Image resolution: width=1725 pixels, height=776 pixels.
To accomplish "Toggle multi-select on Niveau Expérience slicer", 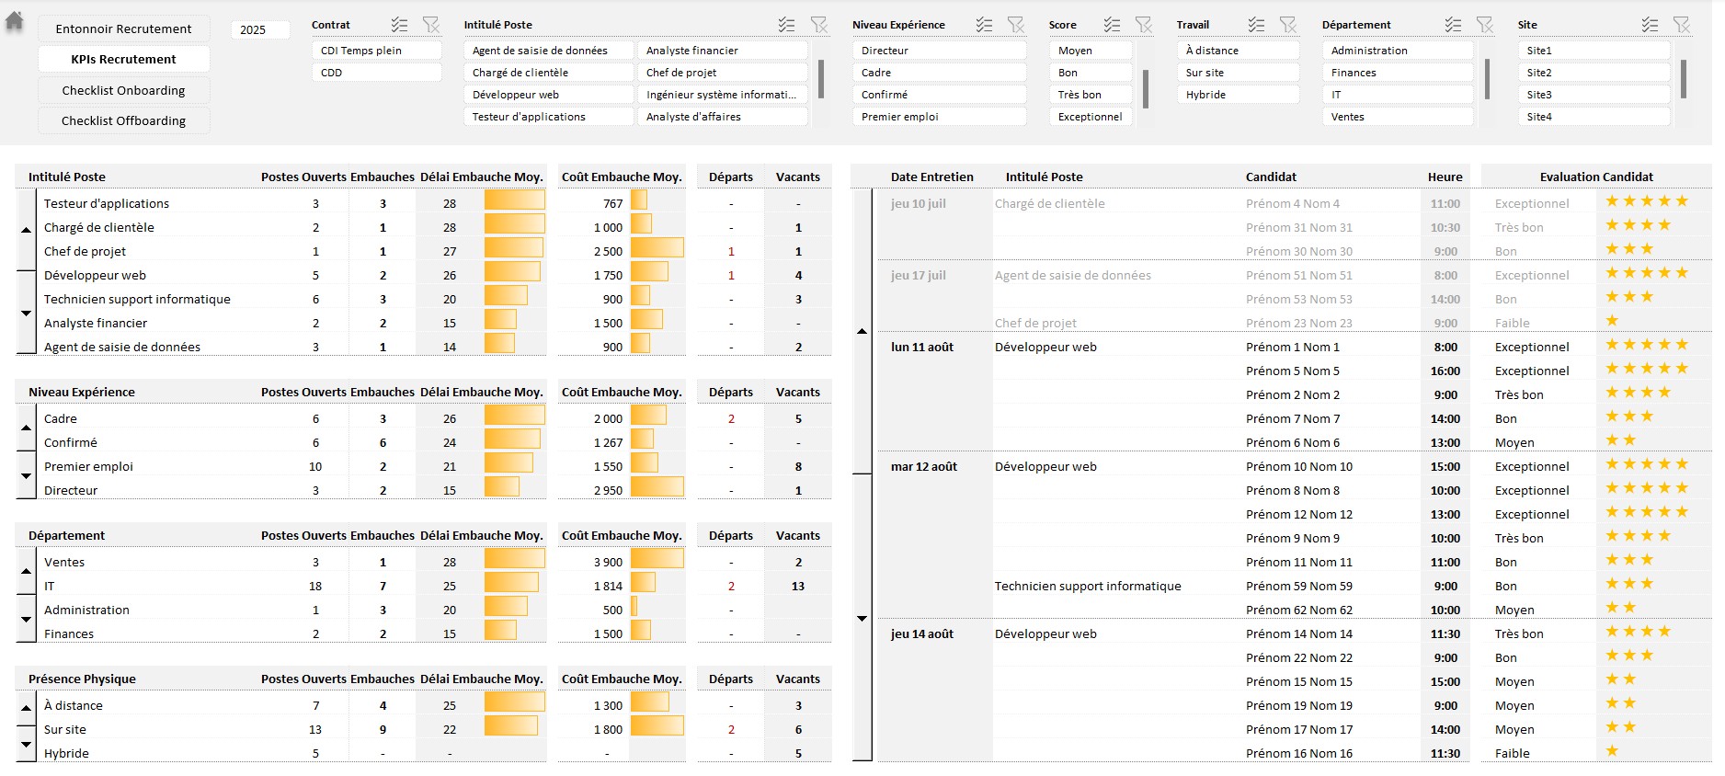I will click(984, 25).
